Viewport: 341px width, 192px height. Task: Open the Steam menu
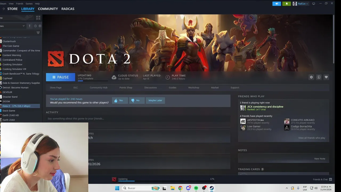pos(3,4)
